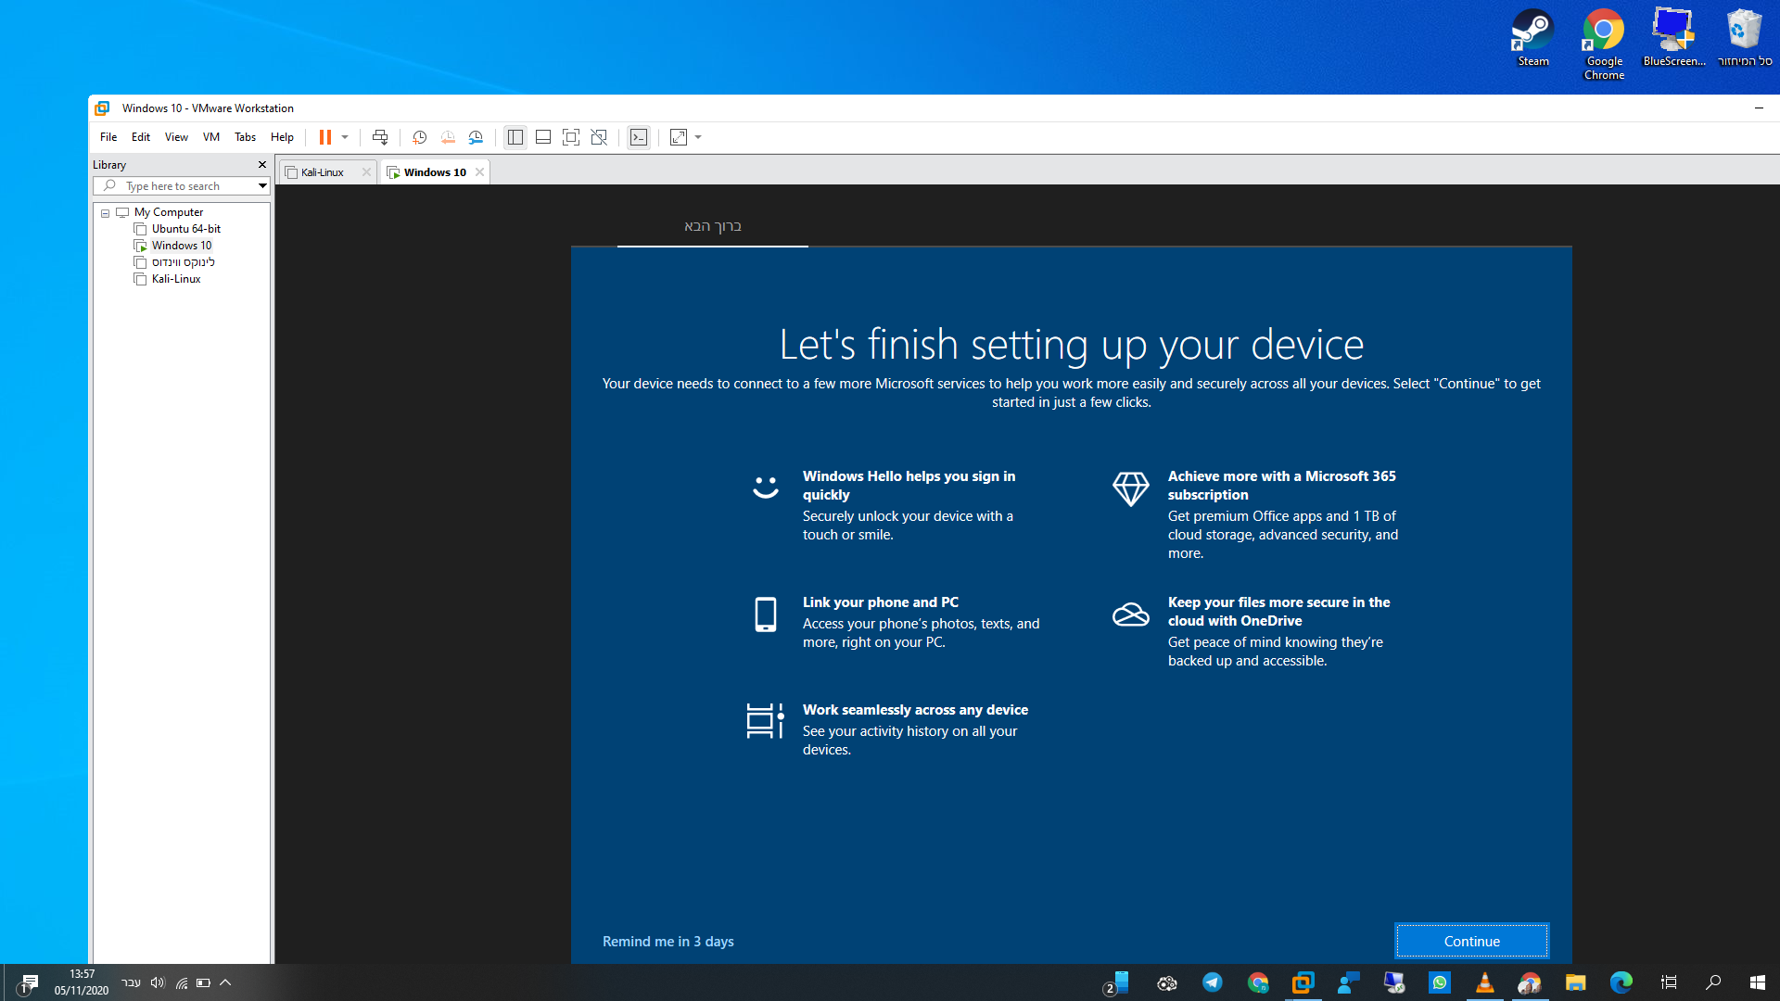
Task: Open the Recycle Bin on the desktop
Action: pos(1744,38)
